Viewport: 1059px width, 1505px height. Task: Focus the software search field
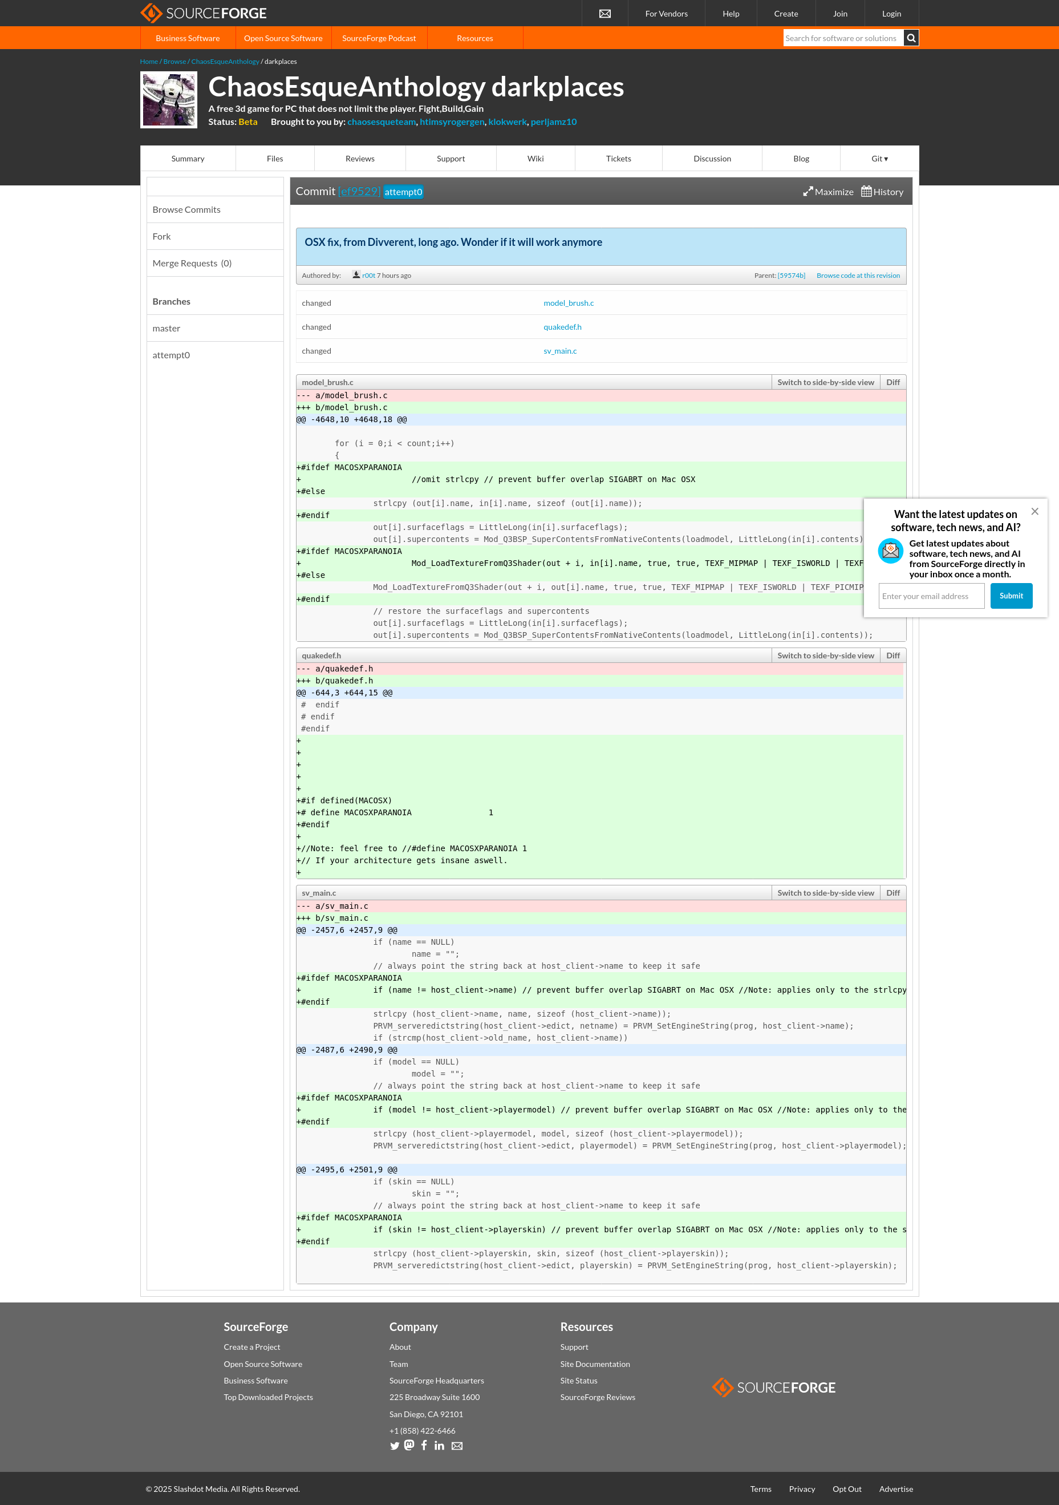[x=843, y=38]
